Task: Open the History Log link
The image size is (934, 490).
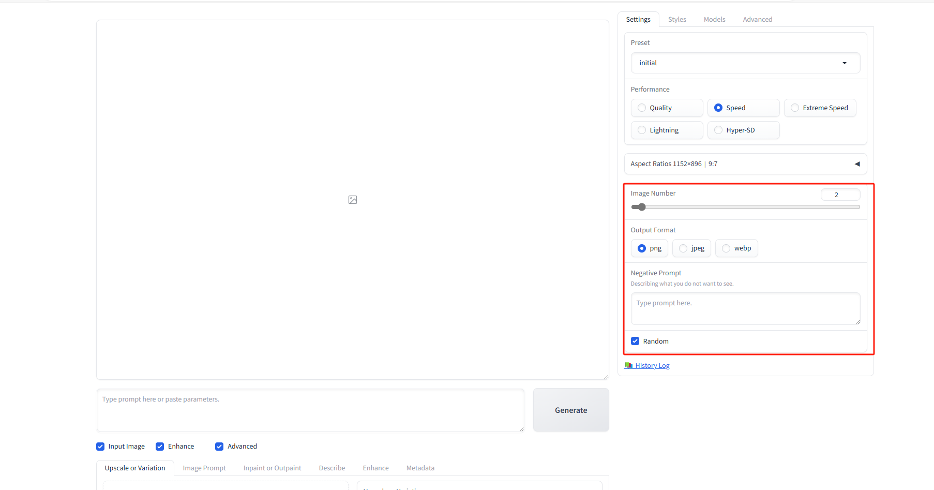Action: coord(652,366)
